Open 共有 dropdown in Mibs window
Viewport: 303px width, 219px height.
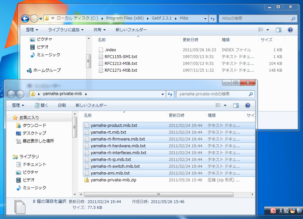point(99,30)
